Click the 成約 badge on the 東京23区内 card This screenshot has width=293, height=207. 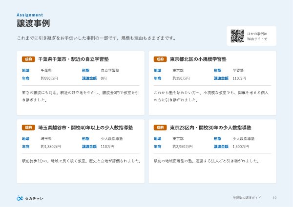(x=160, y=128)
